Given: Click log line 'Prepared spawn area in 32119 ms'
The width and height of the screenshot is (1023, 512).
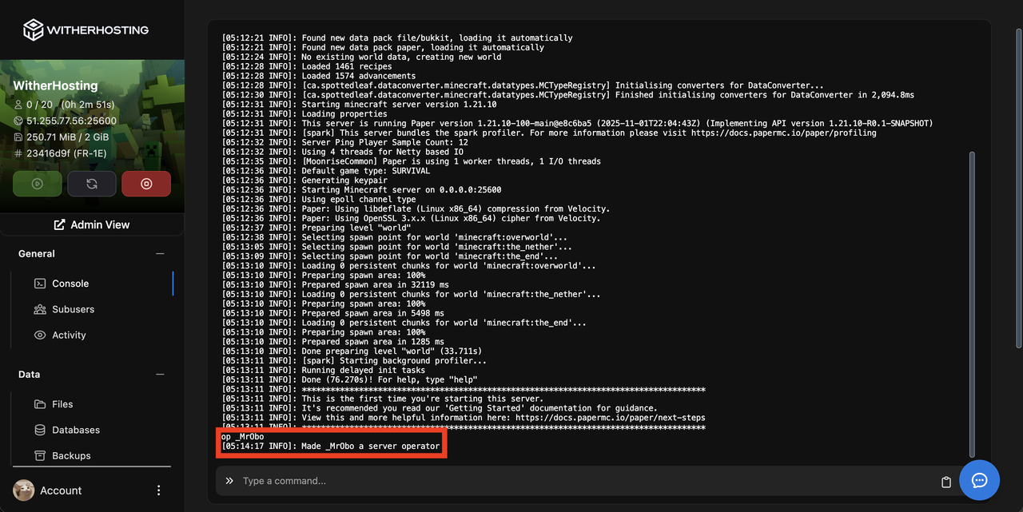Looking at the screenshot, I should coord(335,284).
